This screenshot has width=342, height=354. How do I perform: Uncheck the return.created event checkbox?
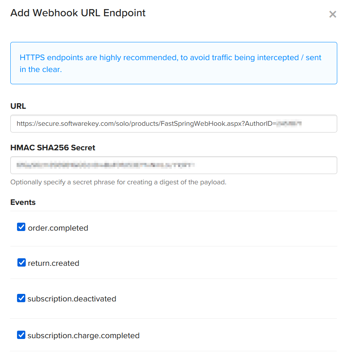point(21,262)
